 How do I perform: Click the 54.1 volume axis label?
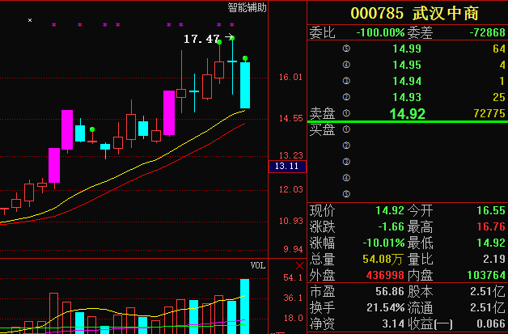pyautogui.click(x=293, y=277)
